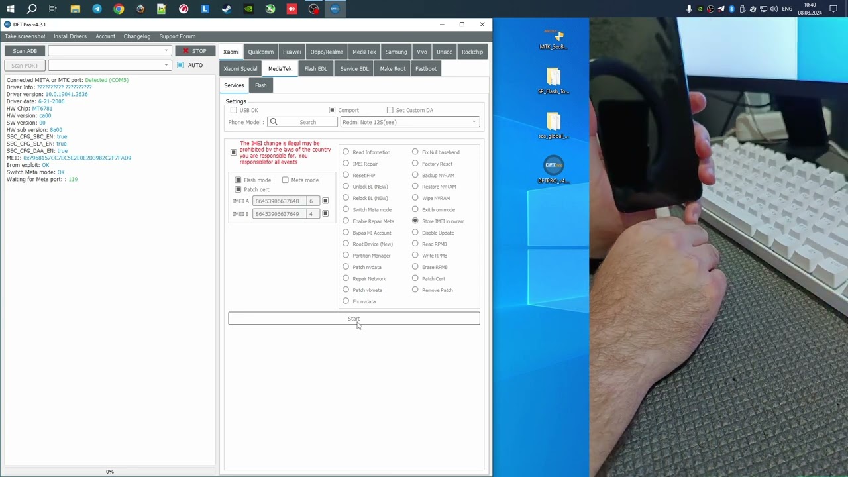Select Backup NVRAM option

coord(415,176)
